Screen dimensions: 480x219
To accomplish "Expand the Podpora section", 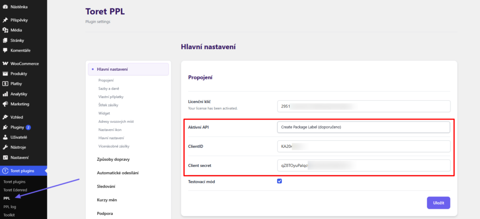I will [105, 213].
